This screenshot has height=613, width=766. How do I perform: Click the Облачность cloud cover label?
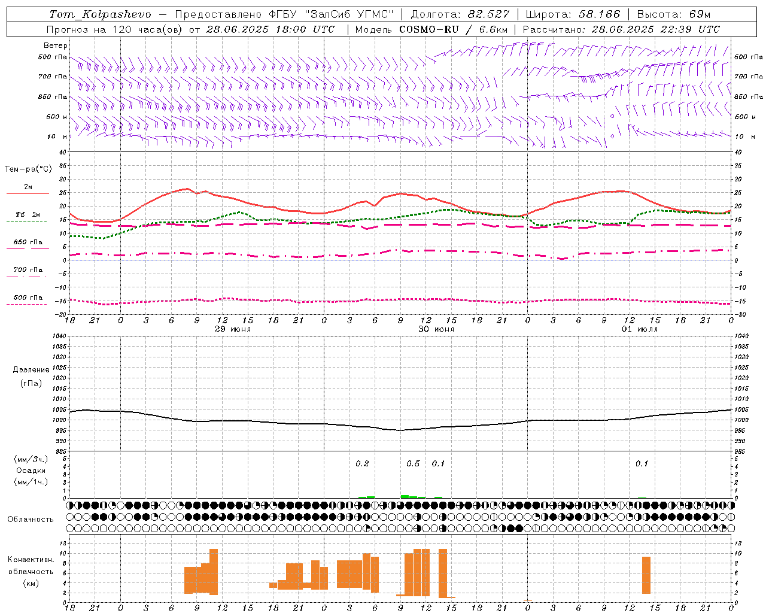pos(31,520)
